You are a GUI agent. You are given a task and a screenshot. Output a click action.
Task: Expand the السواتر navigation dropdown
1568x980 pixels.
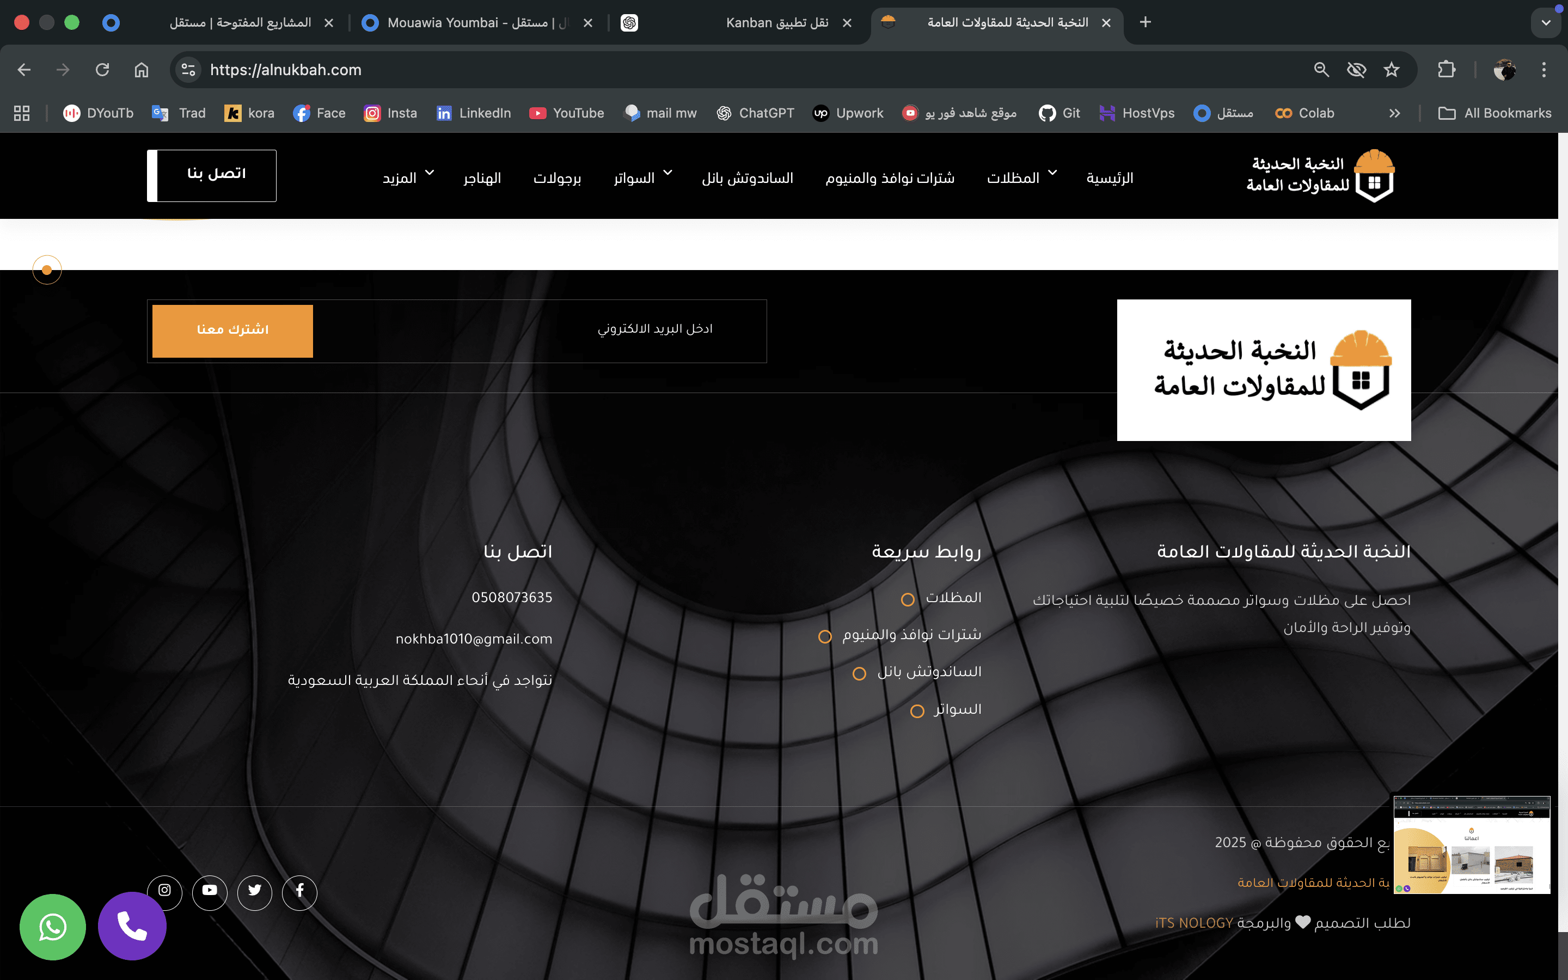coord(642,177)
